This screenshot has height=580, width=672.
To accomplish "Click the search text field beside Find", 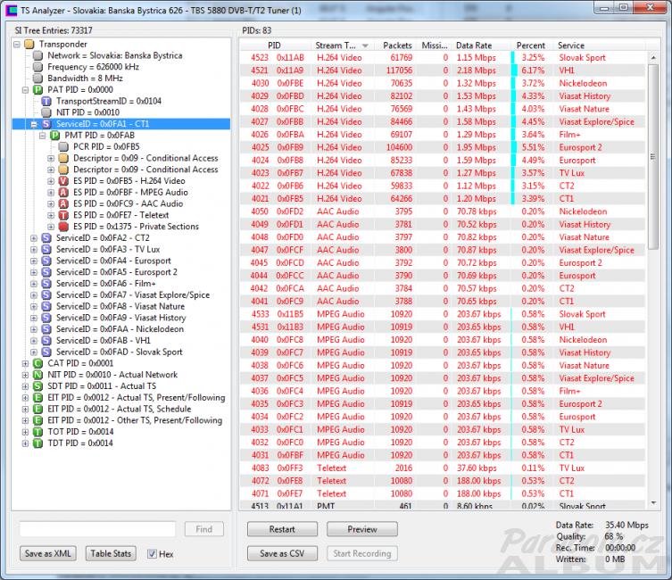I will 97,529.
